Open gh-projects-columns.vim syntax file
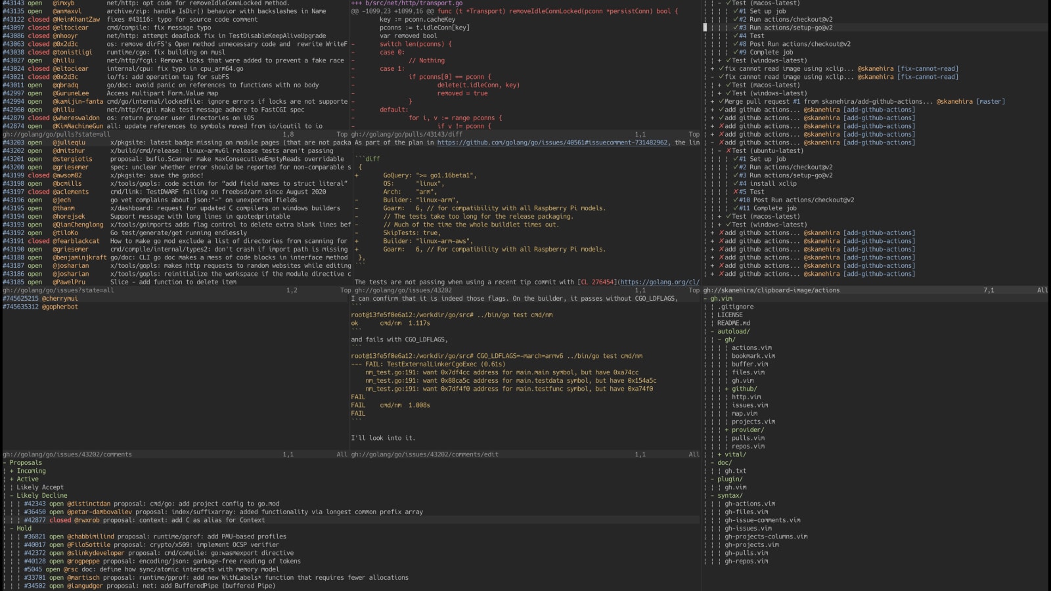Image resolution: width=1051 pixels, height=591 pixels. click(766, 536)
